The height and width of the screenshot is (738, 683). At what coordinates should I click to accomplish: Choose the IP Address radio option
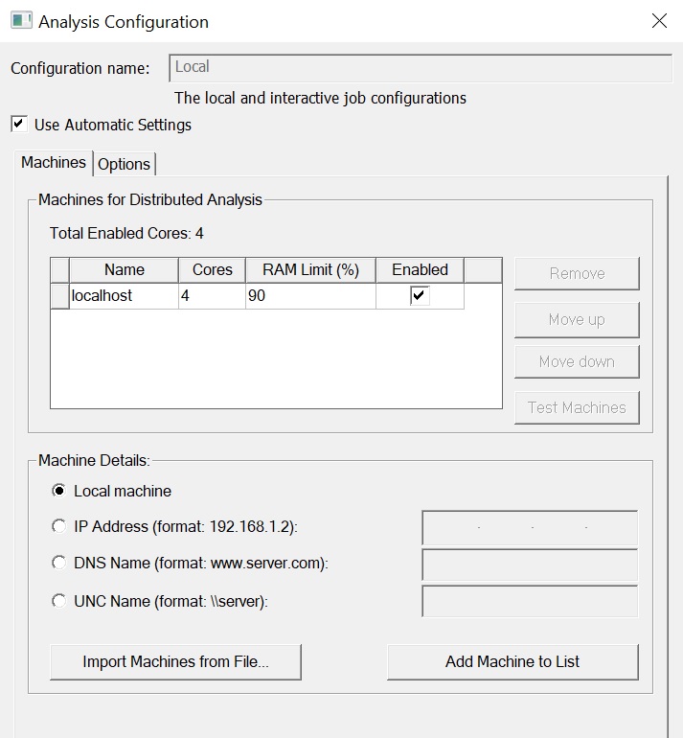pyautogui.click(x=59, y=526)
